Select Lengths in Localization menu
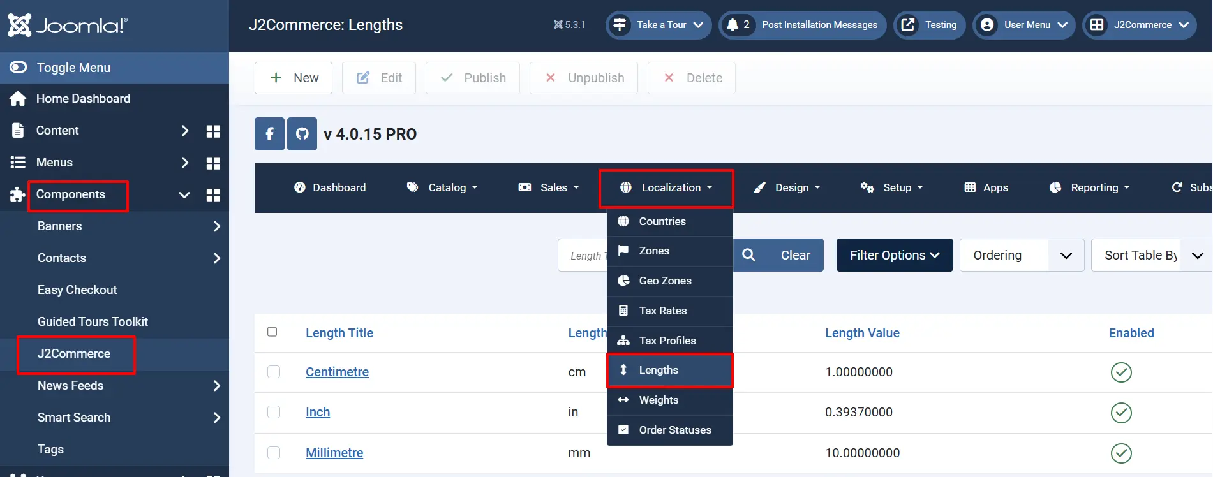Screen dimensions: 1213x477 pos(670,371)
